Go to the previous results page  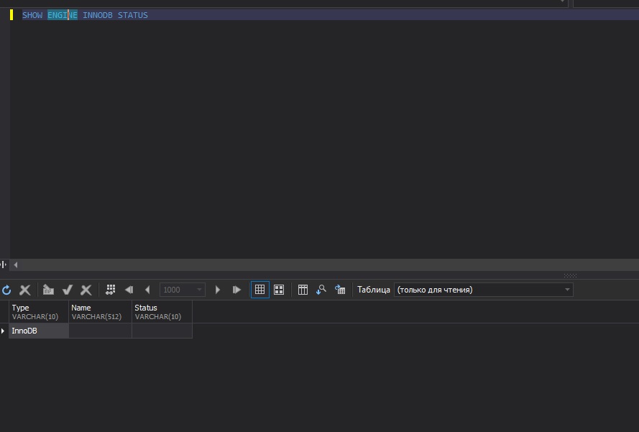pos(147,290)
